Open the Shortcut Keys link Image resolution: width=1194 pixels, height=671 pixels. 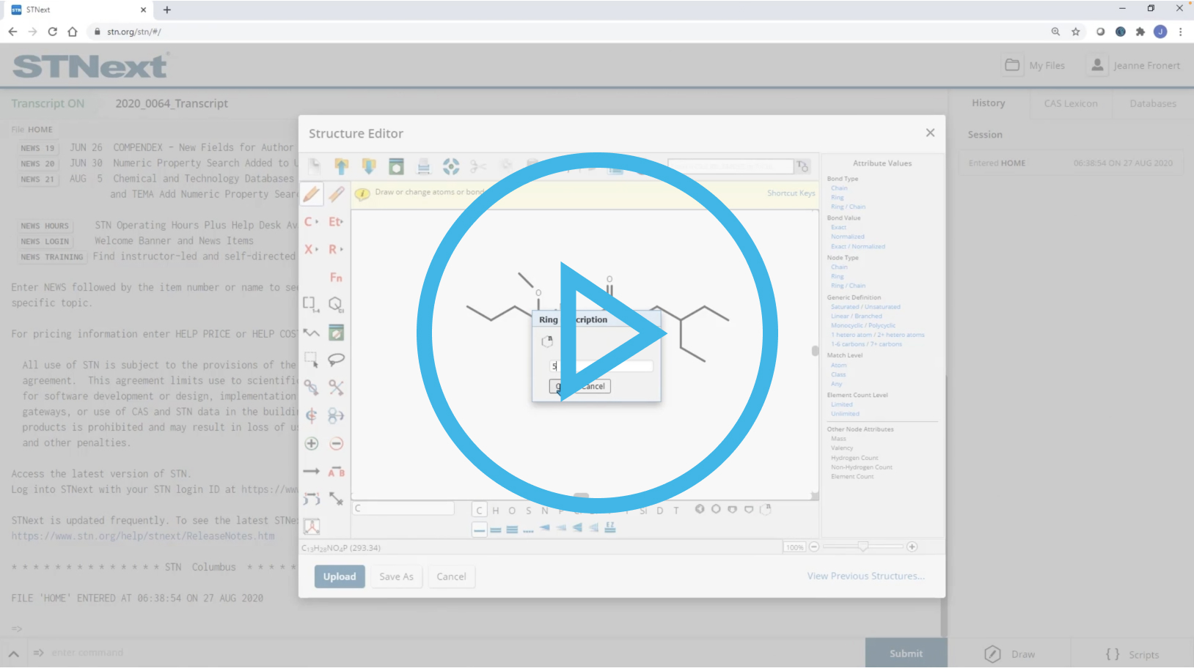coord(791,193)
